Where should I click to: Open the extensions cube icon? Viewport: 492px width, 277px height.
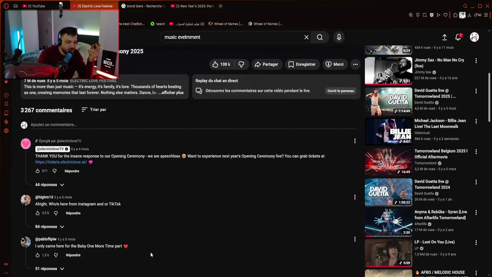click(x=455, y=15)
